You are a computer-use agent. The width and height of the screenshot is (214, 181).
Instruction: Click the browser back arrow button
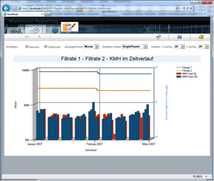click(x=6, y=8)
